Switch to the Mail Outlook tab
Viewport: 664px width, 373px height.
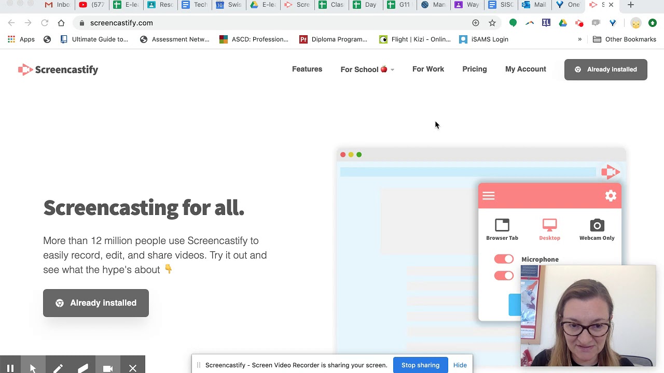534,5
